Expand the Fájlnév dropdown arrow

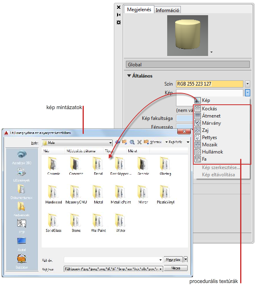click(x=160, y=260)
